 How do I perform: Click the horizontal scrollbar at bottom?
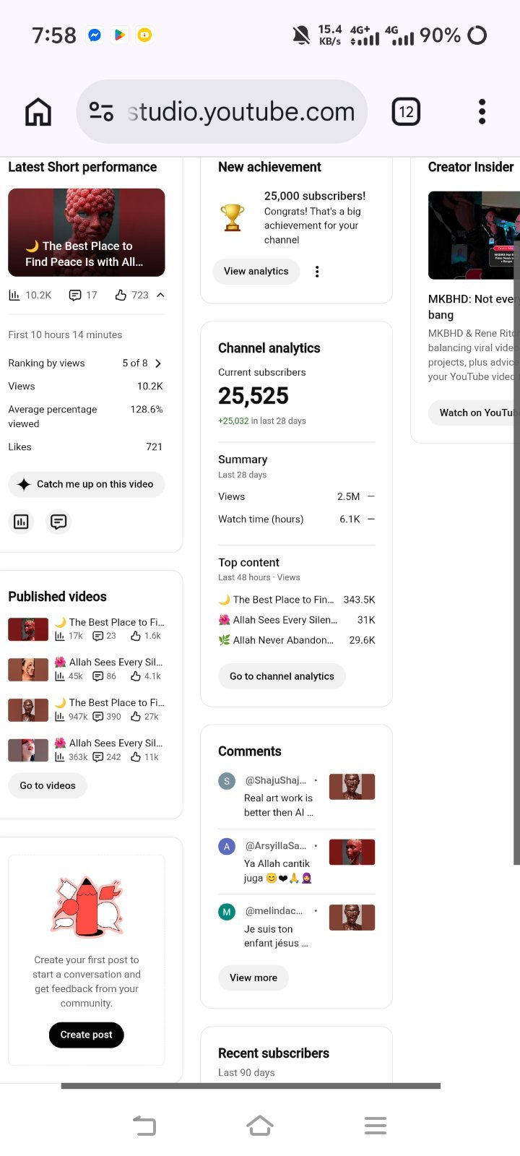point(251,1086)
